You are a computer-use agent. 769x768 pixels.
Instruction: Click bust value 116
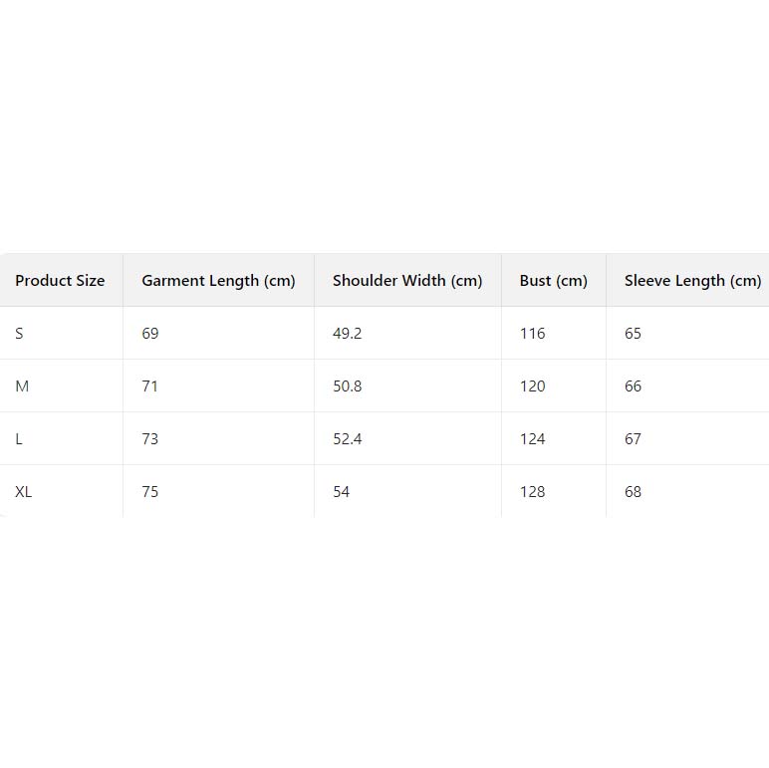pyautogui.click(x=533, y=334)
